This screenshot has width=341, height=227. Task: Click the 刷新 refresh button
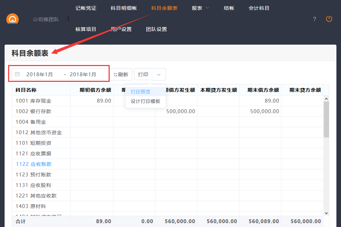pyautogui.click(x=121, y=74)
